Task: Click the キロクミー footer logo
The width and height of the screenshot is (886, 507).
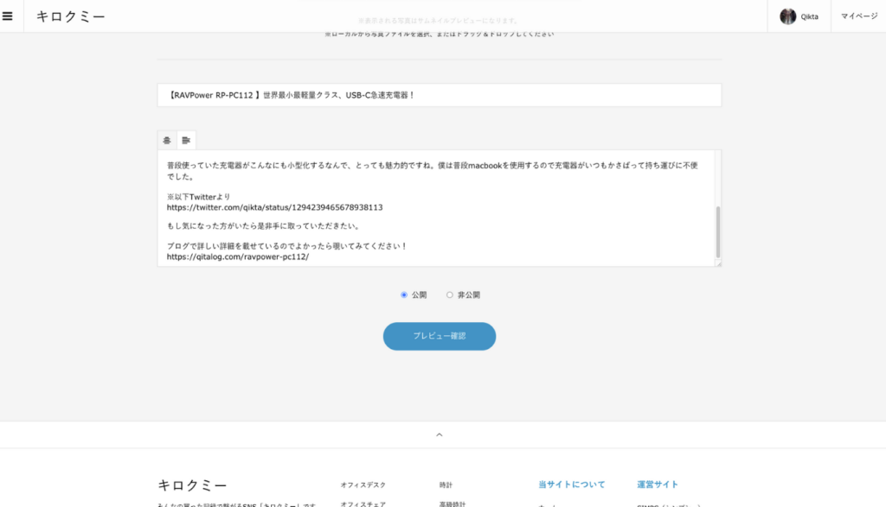Action: click(x=192, y=485)
